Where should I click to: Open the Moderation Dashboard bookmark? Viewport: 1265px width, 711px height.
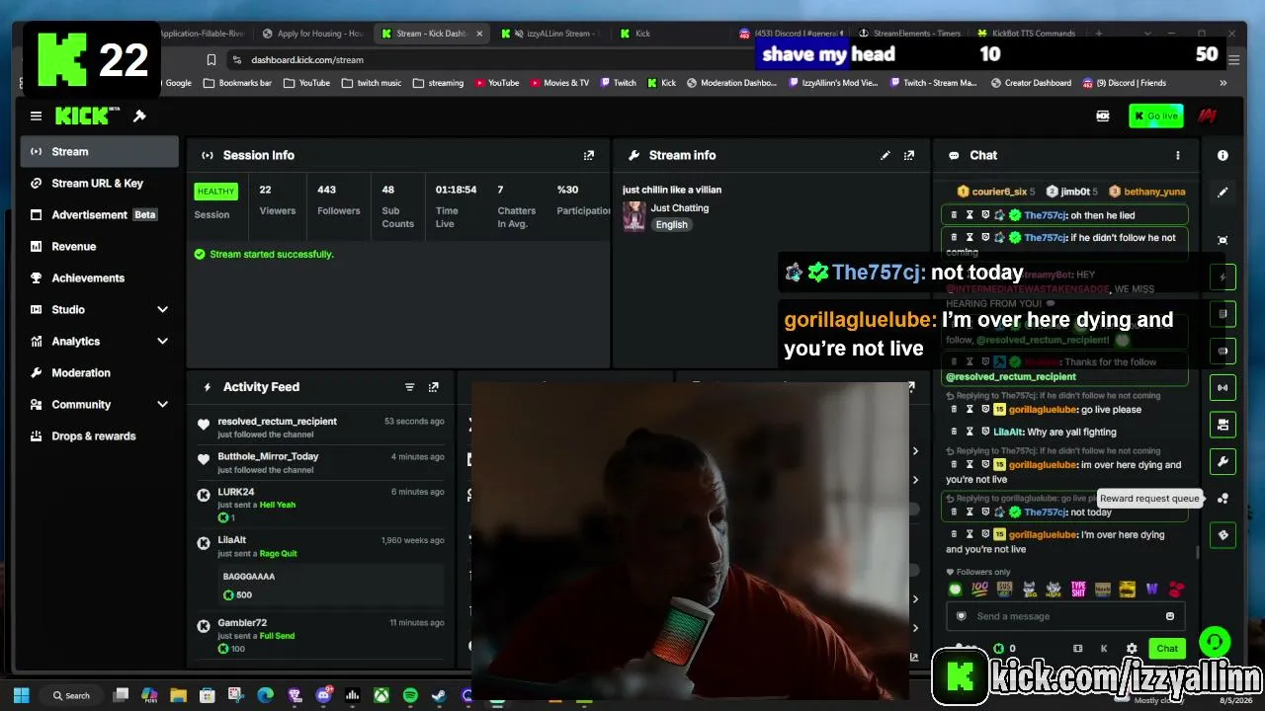pos(730,83)
